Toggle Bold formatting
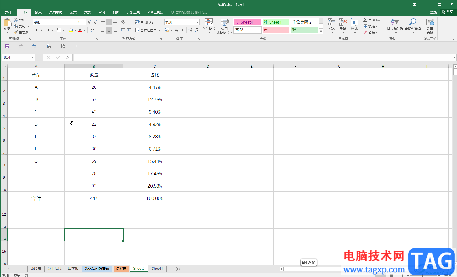 click(x=36, y=30)
